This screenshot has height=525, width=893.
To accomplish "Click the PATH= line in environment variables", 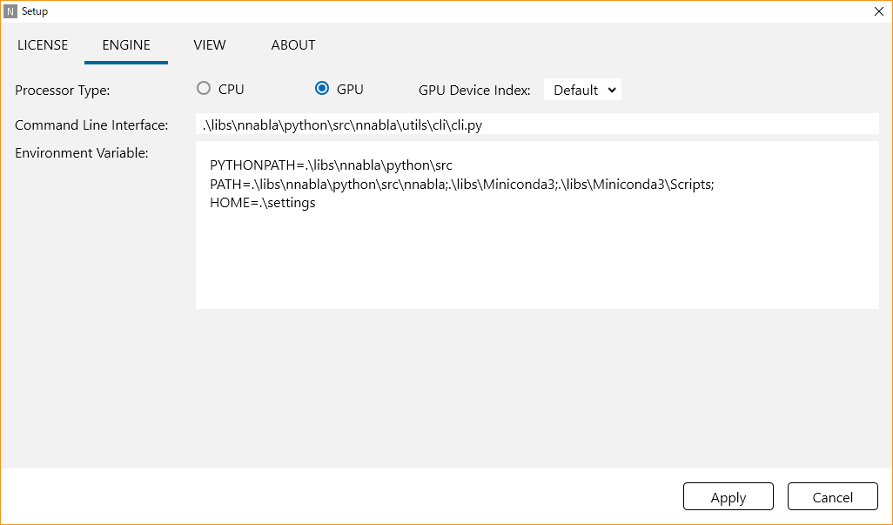I will tap(462, 184).
